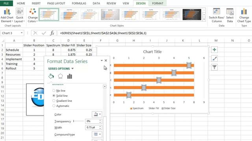This screenshot has height=141, width=252.
Task: Select the bottom gray slider marker
Action: [x=129, y=95]
